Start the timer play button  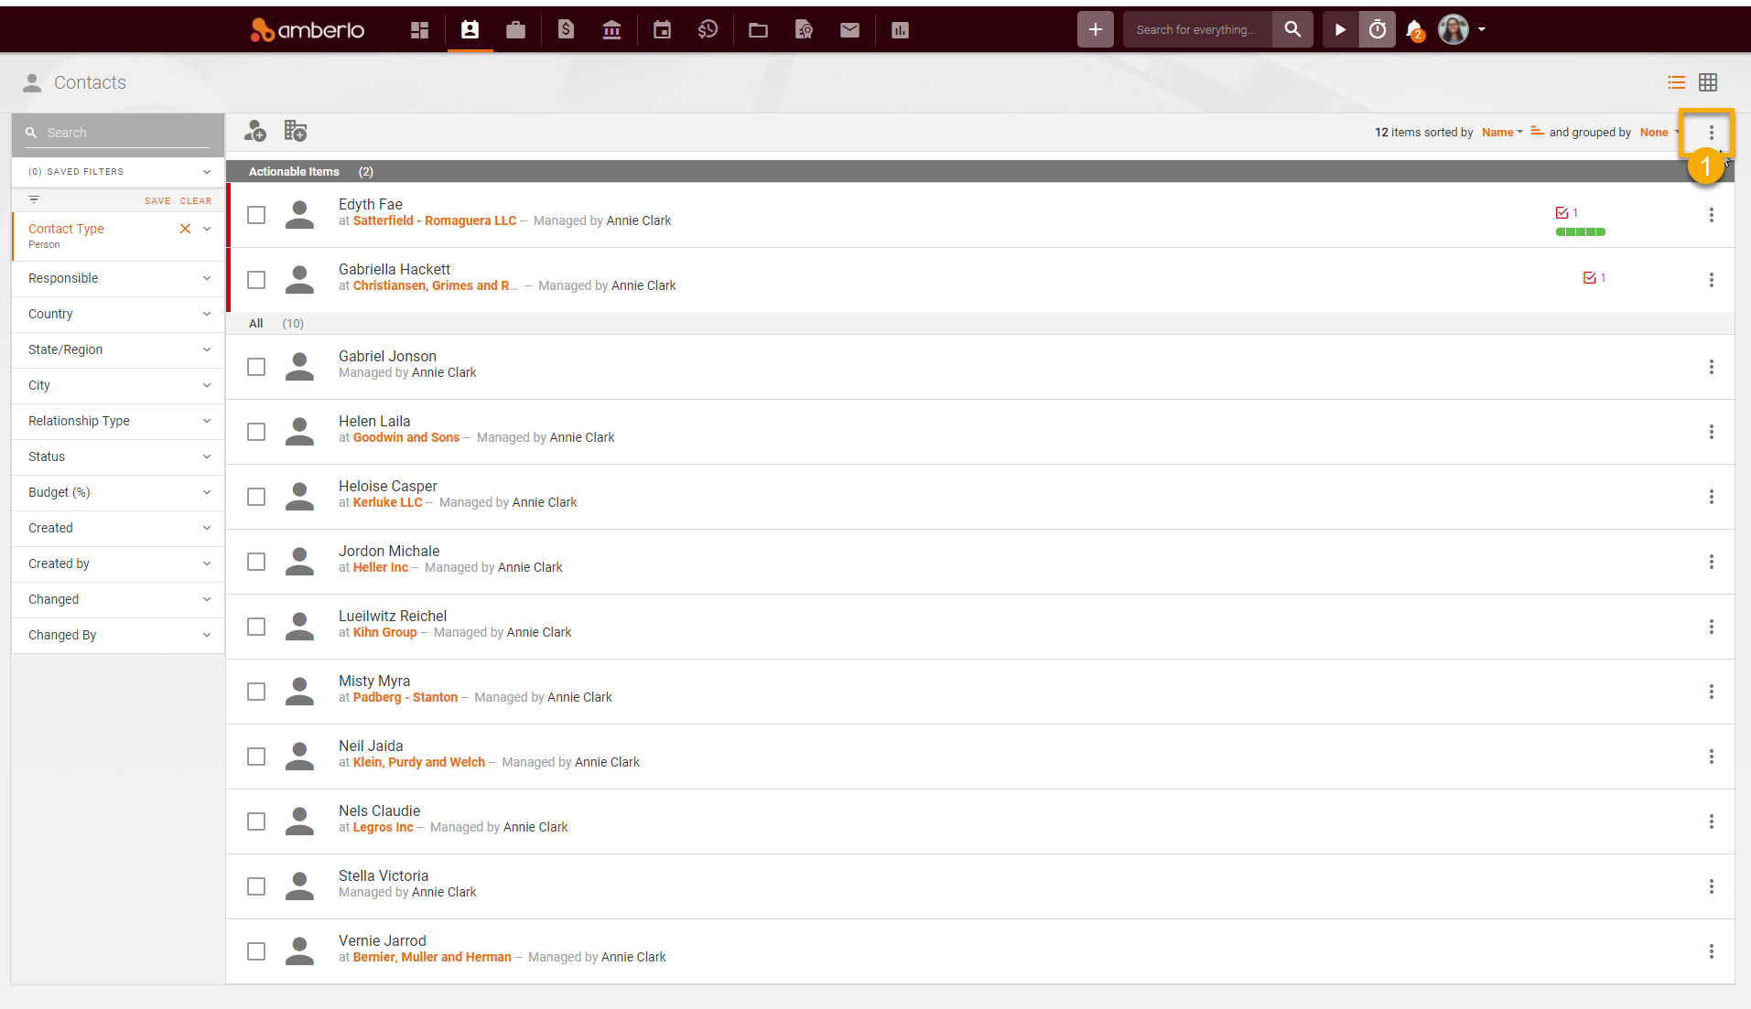click(1340, 29)
